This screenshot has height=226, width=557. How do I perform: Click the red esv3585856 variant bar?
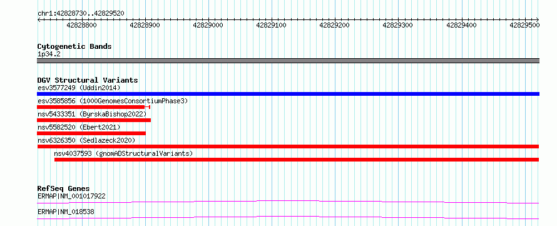coord(94,107)
